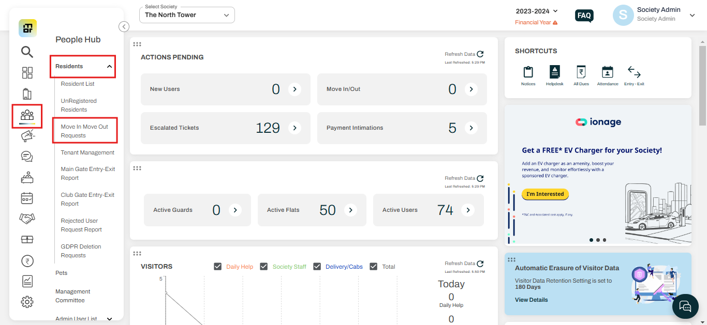Screen dimensions: 707x325
Task: Open the handshake icon in sidebar
Action: pos(27,219)
